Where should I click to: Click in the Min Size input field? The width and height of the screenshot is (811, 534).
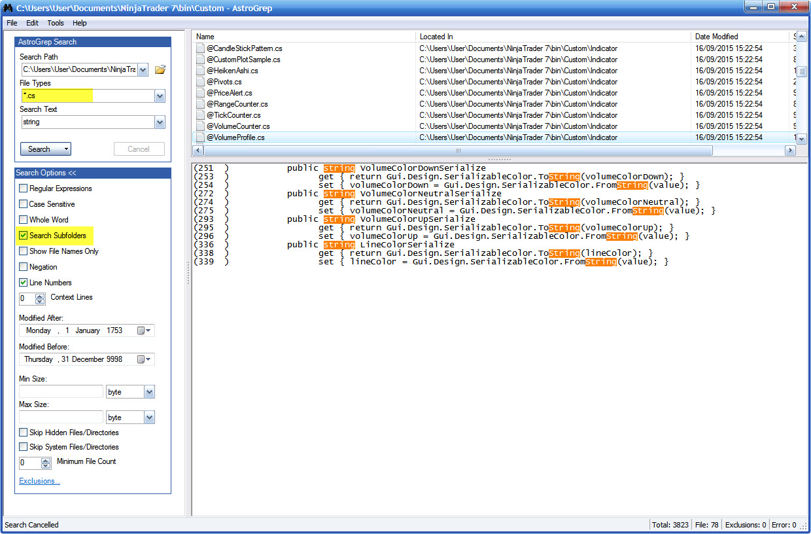point(61,391)
